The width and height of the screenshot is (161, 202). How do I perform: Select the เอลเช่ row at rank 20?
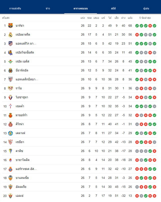pyautogui.click(x=79, y=196)
